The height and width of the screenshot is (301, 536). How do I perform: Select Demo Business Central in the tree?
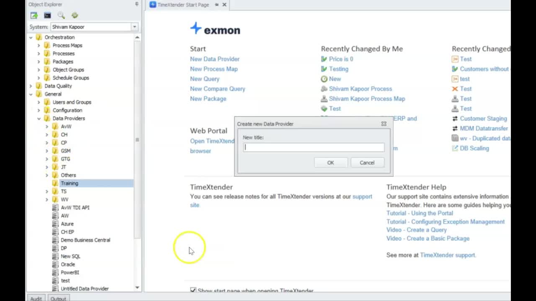pos(85,240)
